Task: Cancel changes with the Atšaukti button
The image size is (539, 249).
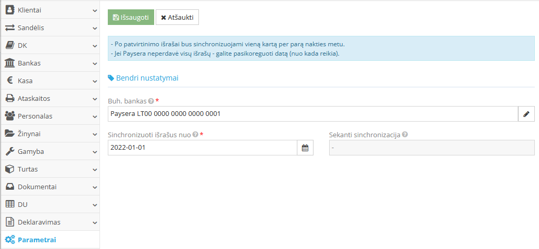Action: tap(177, 17)
